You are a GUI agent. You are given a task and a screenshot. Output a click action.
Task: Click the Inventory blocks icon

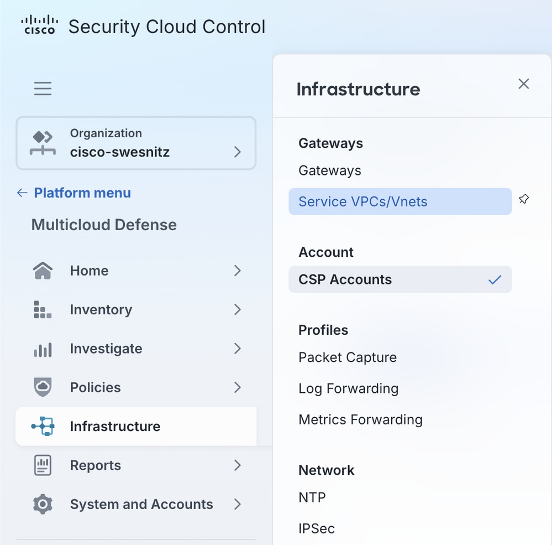point(43,309)
